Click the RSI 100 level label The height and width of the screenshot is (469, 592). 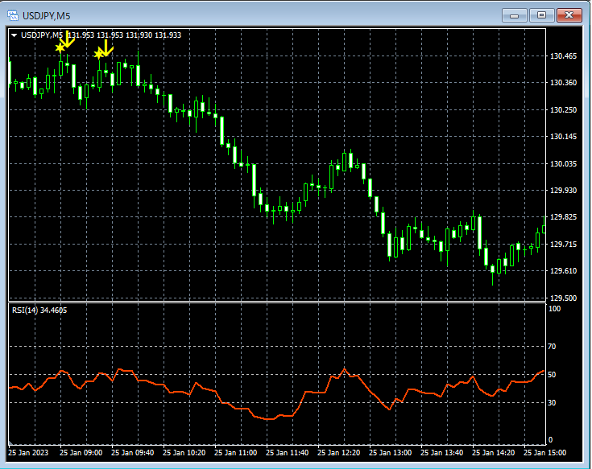pyautogui.click(x=554, y=309)
